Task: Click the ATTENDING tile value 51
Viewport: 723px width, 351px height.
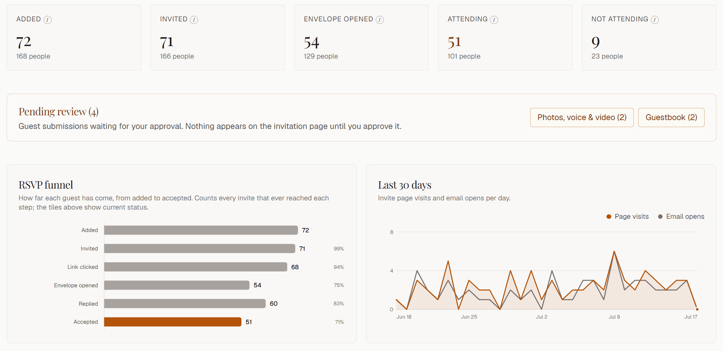Action: click(x=454, y=42)
